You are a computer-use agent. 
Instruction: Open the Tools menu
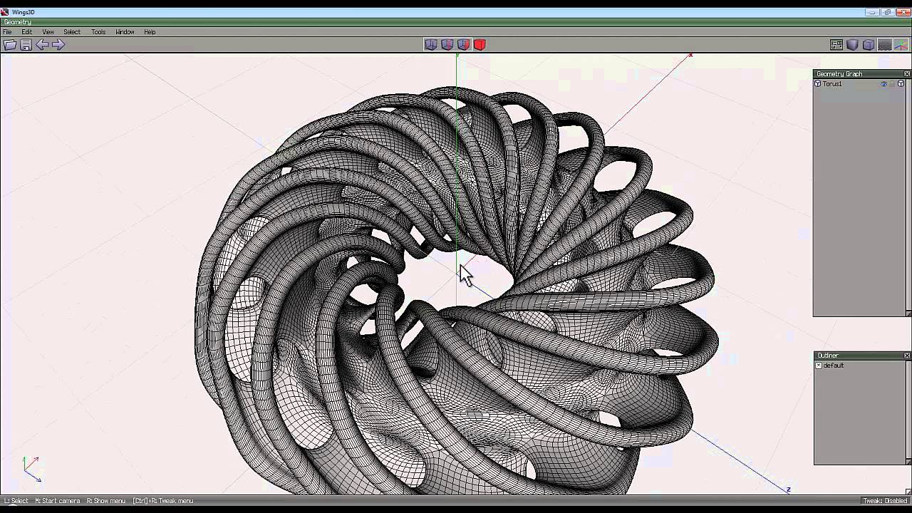(x=98, y=32)
